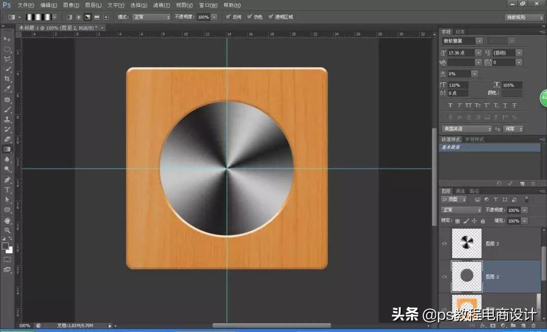
Task: Select the Lasso tool
Action: (x=7, y=59)
